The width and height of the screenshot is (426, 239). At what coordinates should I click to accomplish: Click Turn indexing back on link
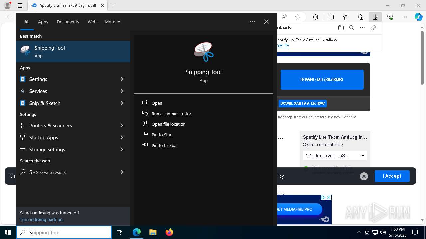point(42,219)
